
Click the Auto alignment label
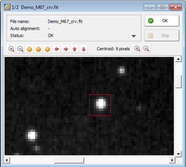click(25, 28)
